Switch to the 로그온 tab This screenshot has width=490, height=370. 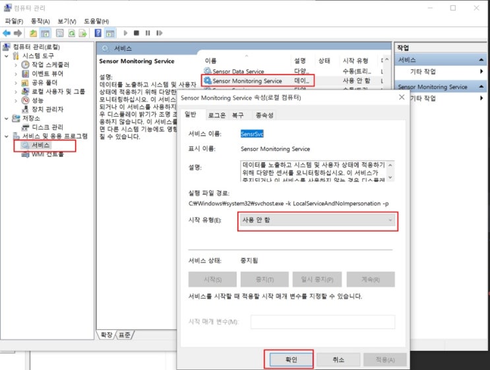(216, 115)
